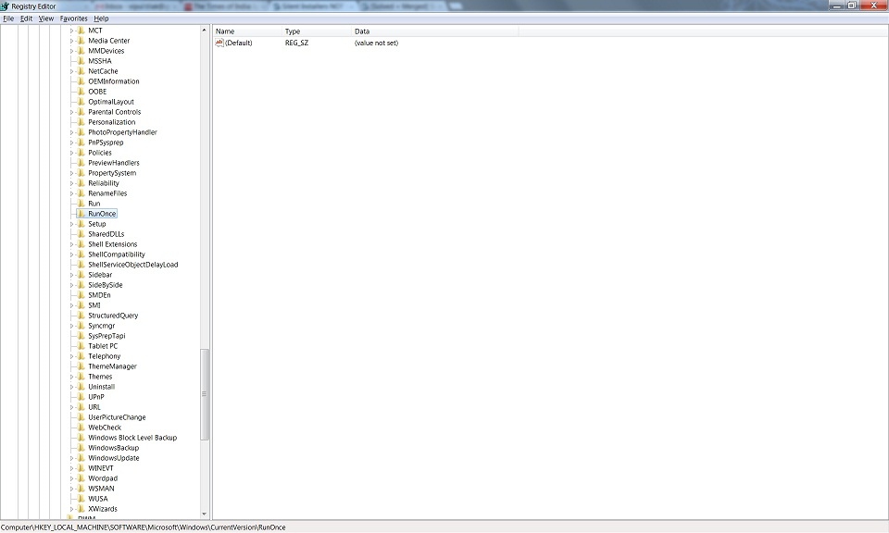This screenshot has height=533, width=889.
Task: Click the (Default) string value icon
Action: 219,43
